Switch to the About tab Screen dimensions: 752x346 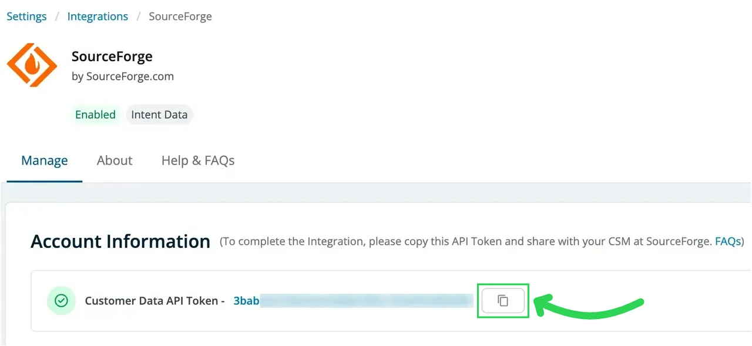point(114,160)
